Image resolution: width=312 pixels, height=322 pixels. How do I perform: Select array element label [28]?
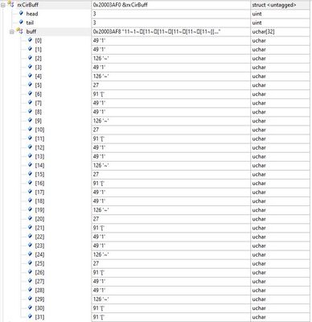tap(39, 291)
